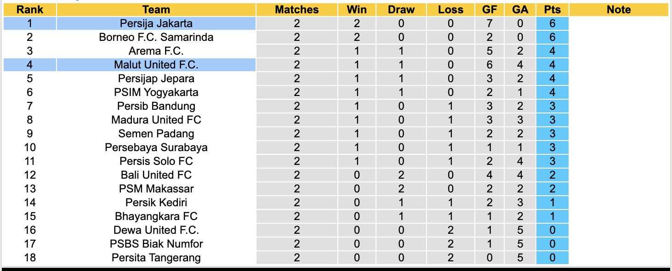This screenshot has width=672, height=271.
Task: Select the Draw column header
Action: 401,10
